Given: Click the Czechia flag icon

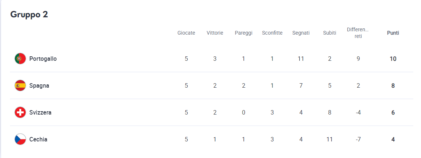Looking at the screenshot, I should coord(20,139).
